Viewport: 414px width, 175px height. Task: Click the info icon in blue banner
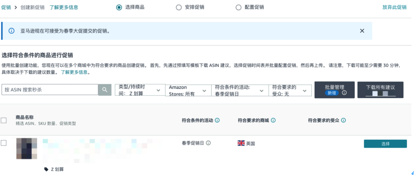(x=11, y=31)
